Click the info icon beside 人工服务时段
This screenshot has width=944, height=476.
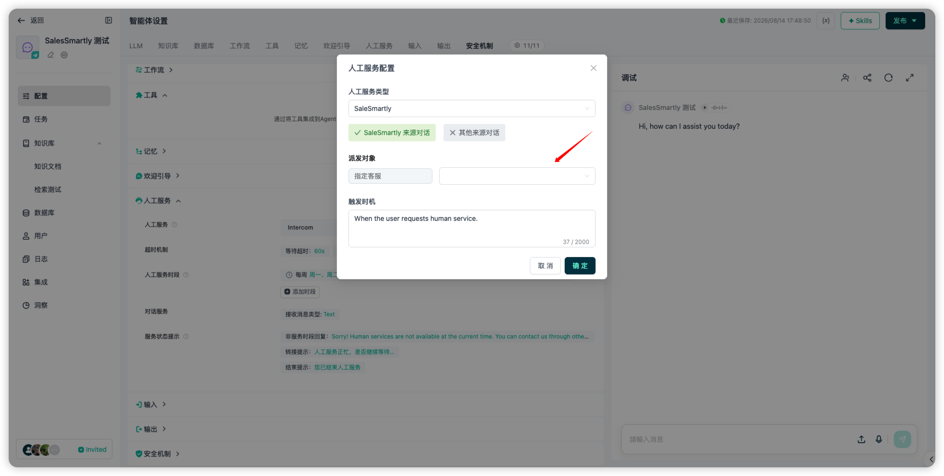click(186, 275)
